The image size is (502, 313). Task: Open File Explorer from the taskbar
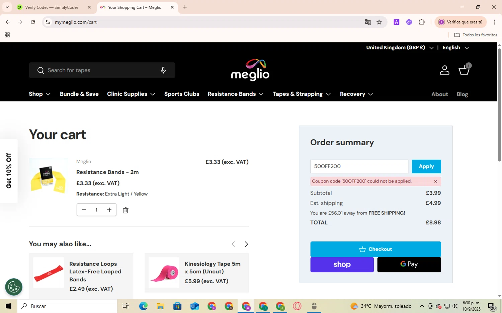160,306
